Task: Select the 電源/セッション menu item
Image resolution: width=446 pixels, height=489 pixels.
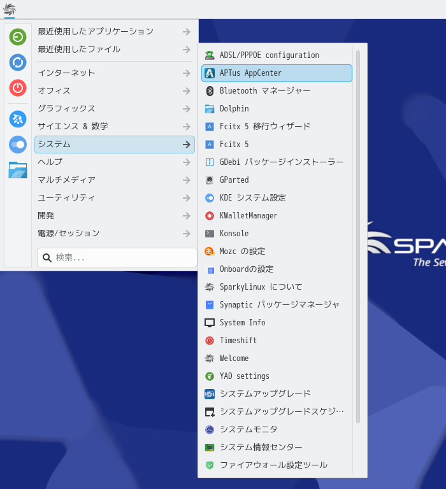Action: point(69,234)
